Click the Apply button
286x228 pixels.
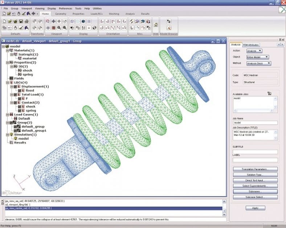[256, 208]
